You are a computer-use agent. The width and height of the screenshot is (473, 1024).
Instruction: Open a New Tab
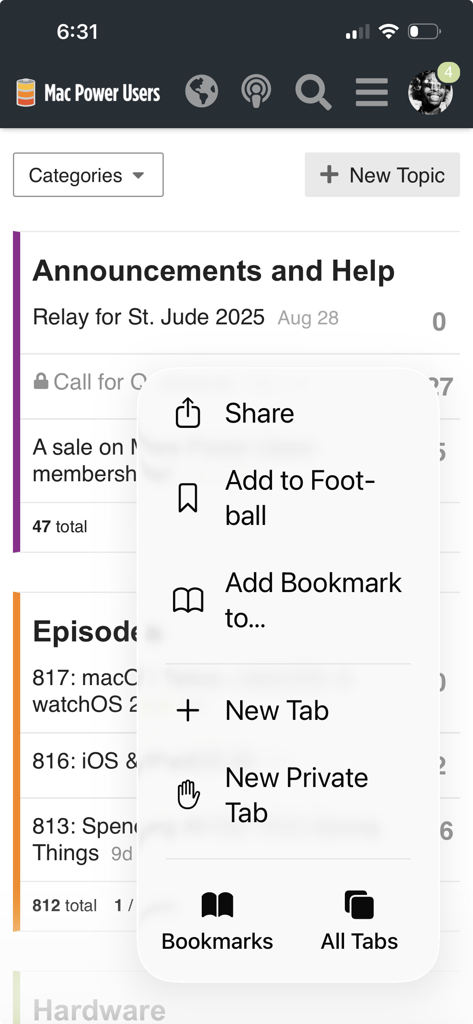pyautogui.click(x=277, y=711)
